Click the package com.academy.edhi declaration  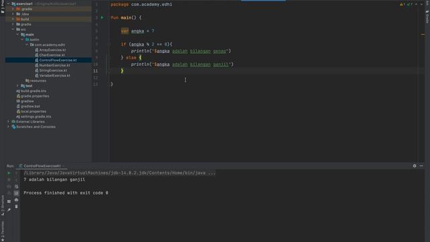(x=141, y=5)
